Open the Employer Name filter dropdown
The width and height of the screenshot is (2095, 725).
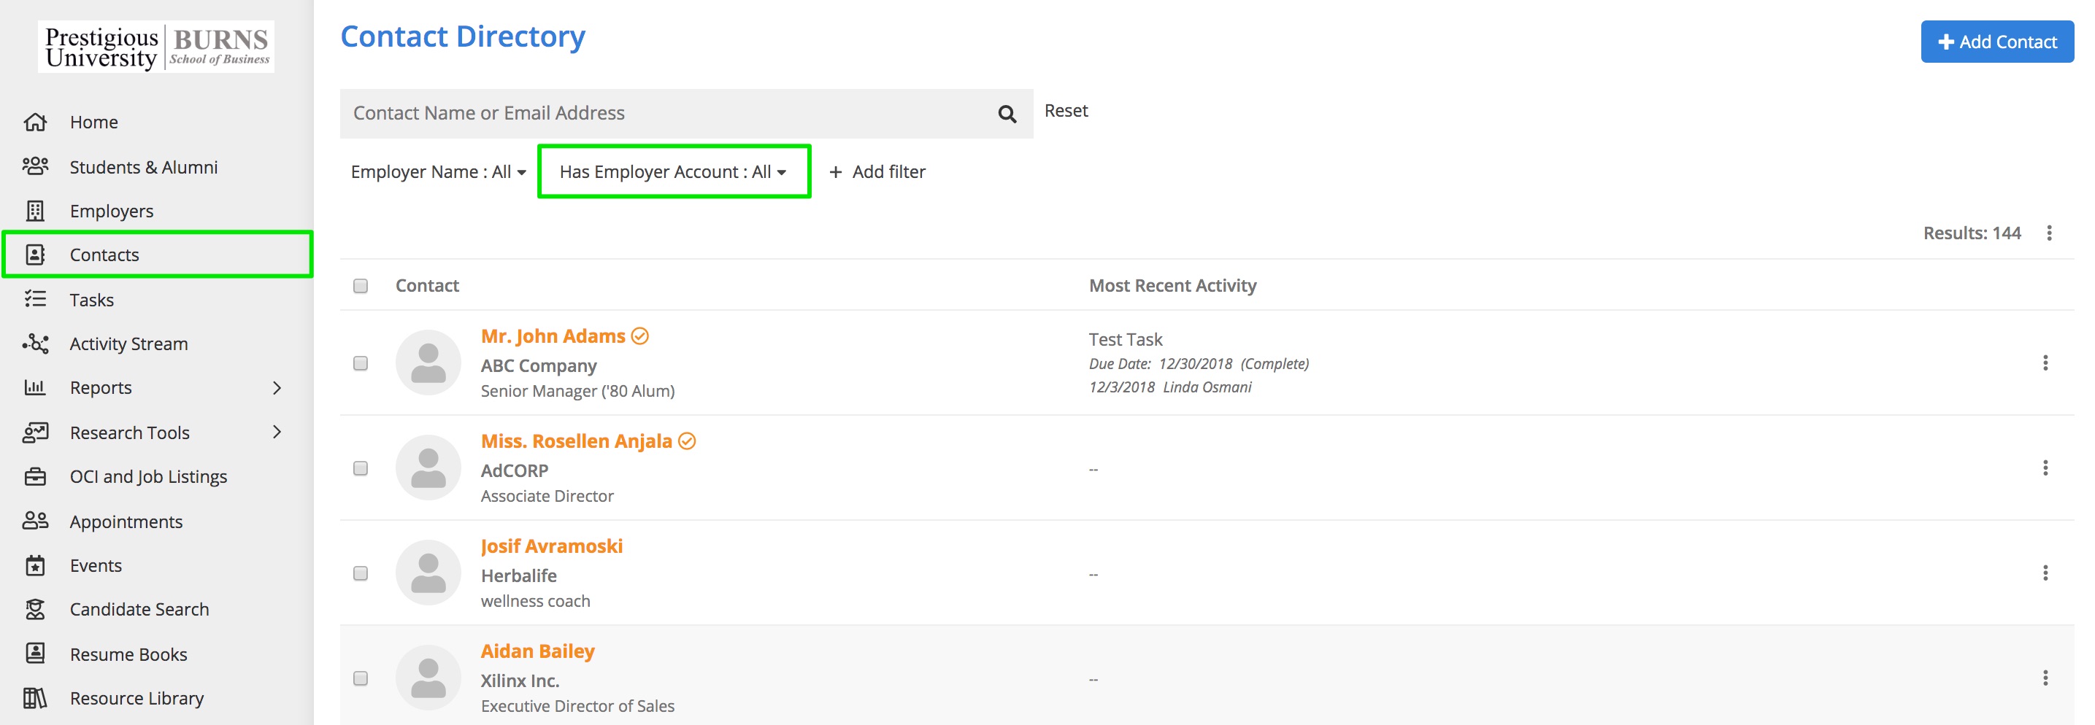437,171
